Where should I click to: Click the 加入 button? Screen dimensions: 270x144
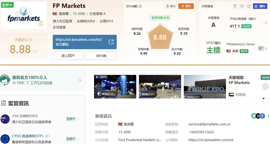171,6
